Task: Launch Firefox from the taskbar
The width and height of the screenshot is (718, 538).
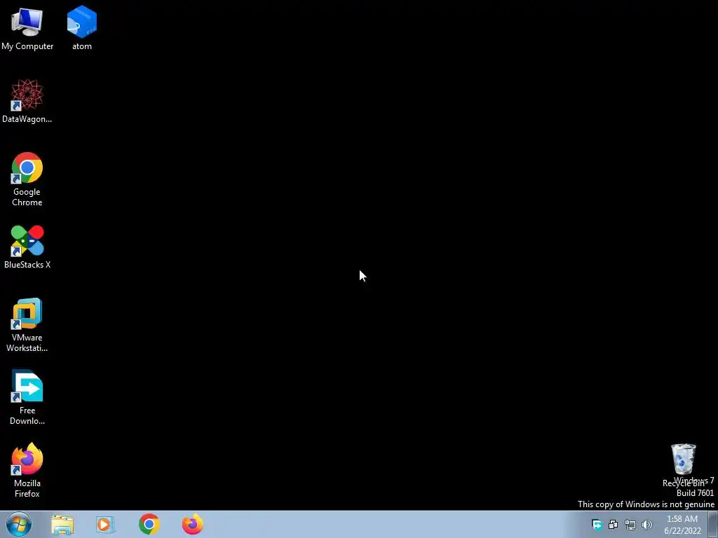Action: [x=193, y=524]
